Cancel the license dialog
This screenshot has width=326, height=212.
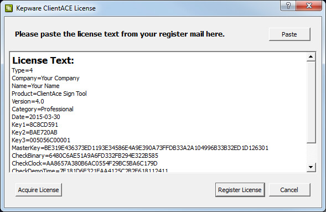pos(289,190)
